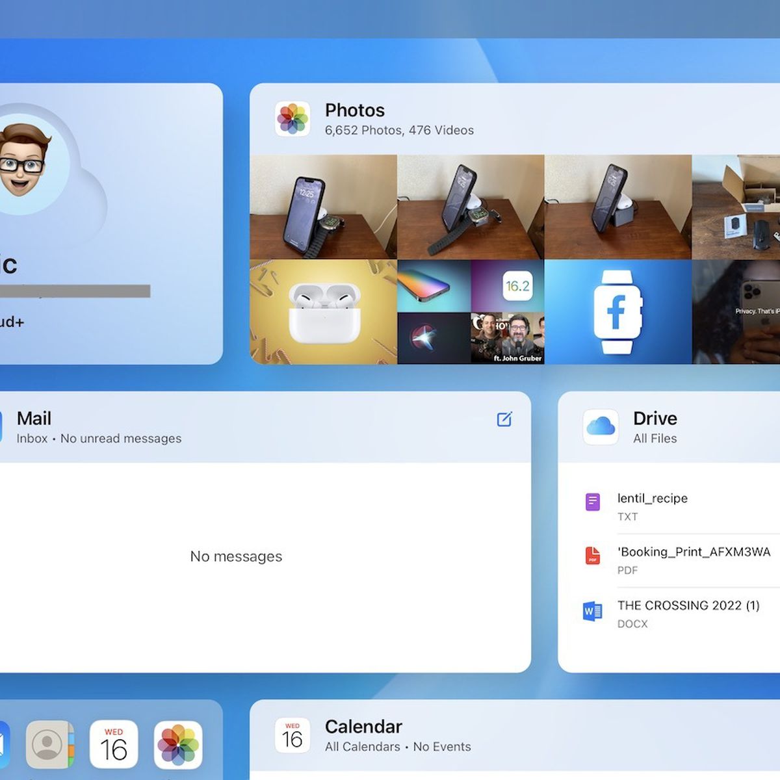Click 'Inbox • No unread messages' text
The height and width of the screenshot is (780, 780).
[x=99, y=439]
